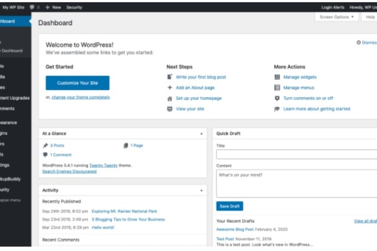
Task: Click the Save Draft button
Action: click(230, 206)
